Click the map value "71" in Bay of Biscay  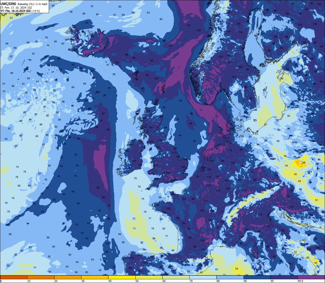(x=134, y=229)
